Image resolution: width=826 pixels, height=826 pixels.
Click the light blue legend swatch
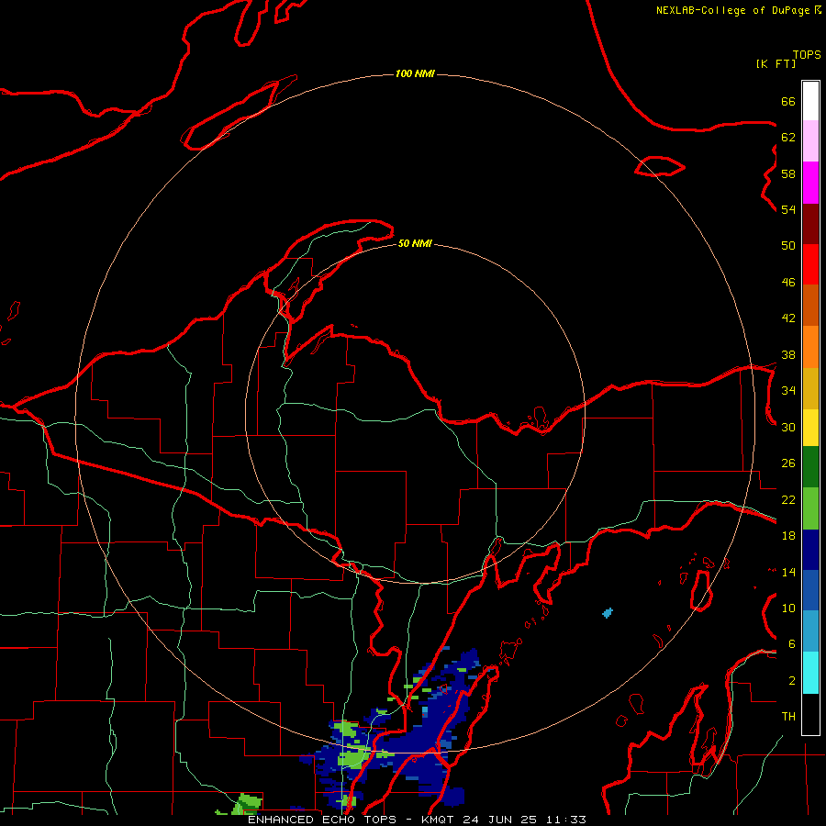[x=810, y=631]
